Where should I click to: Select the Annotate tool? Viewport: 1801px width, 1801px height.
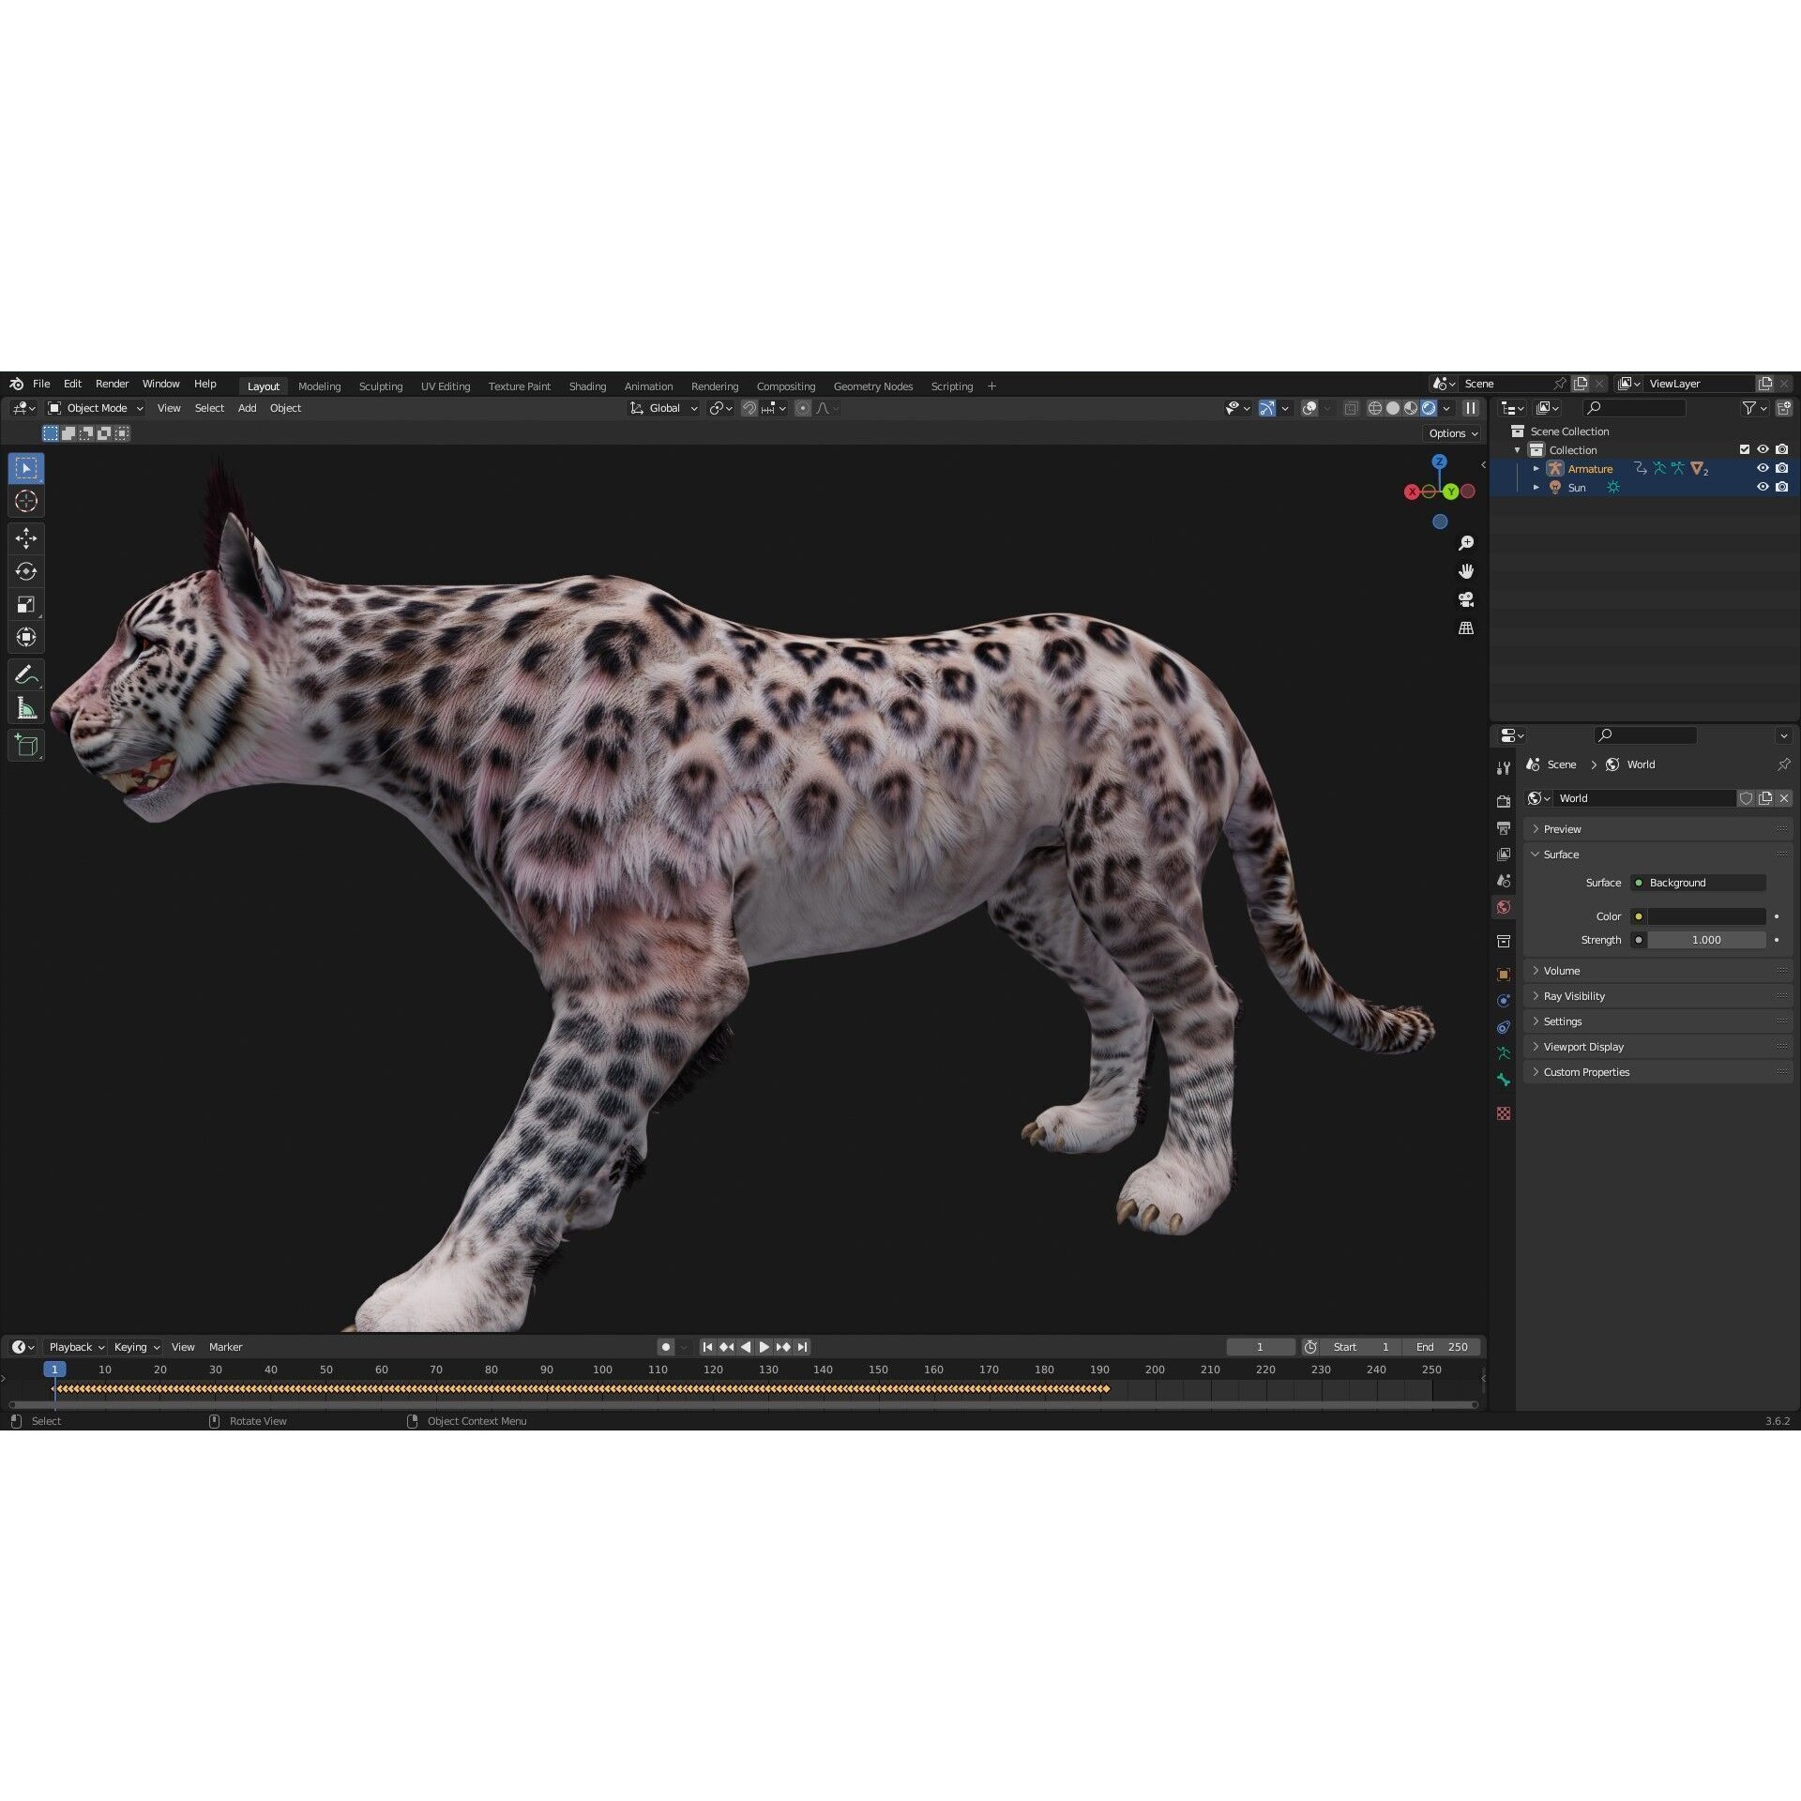pos(25,673)
